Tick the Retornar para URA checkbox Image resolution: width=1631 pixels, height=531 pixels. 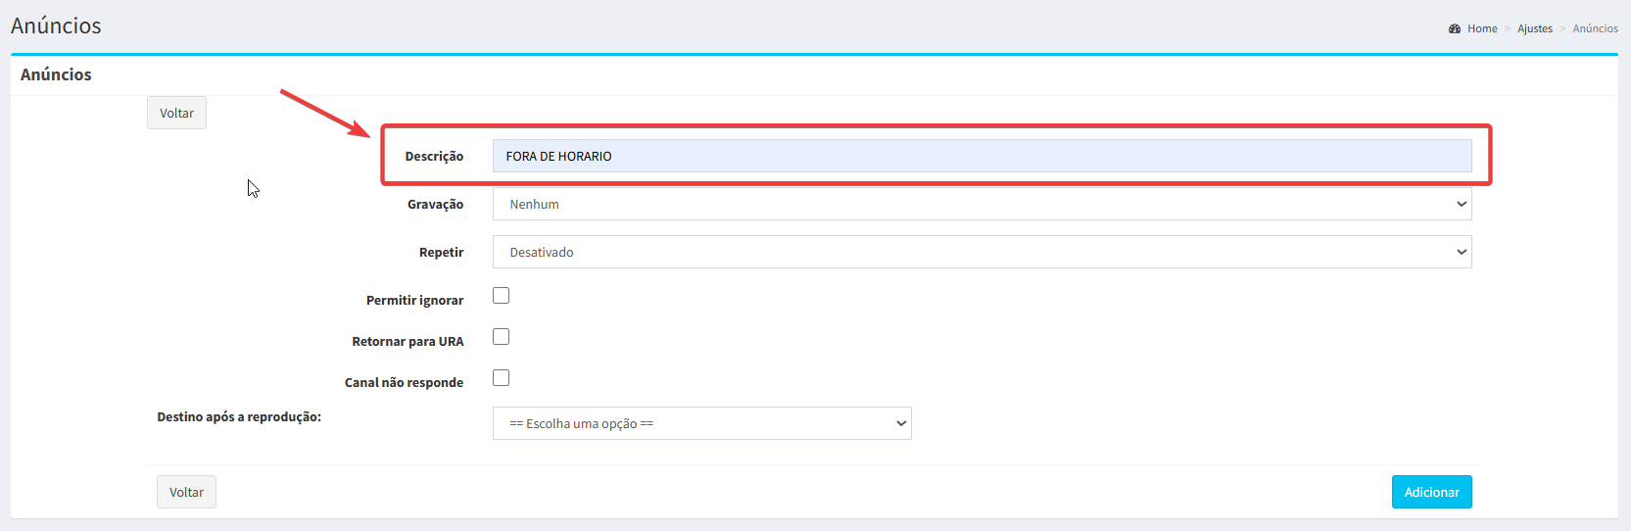click(x=501, y=337)
